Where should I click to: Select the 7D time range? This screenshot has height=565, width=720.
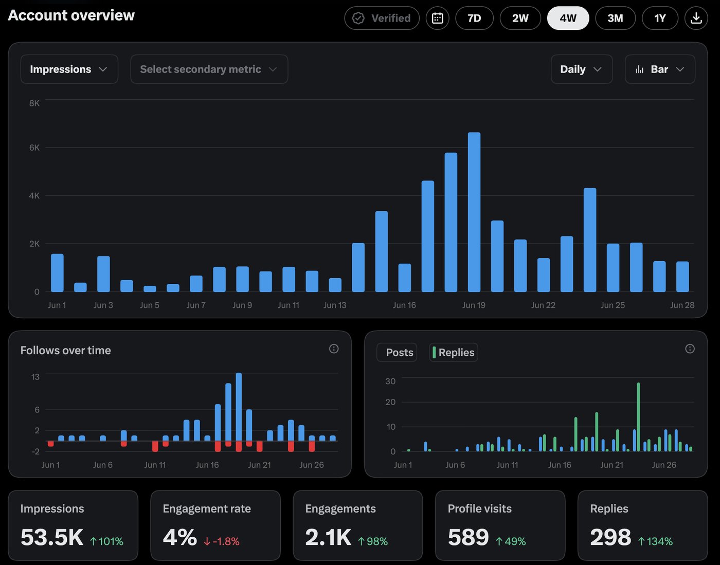tap(474, 18)
